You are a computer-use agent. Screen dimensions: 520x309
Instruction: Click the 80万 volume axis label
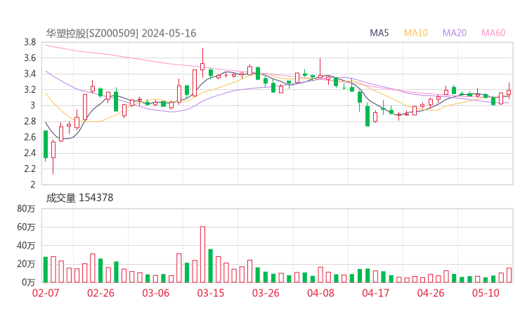coord(26,209)
